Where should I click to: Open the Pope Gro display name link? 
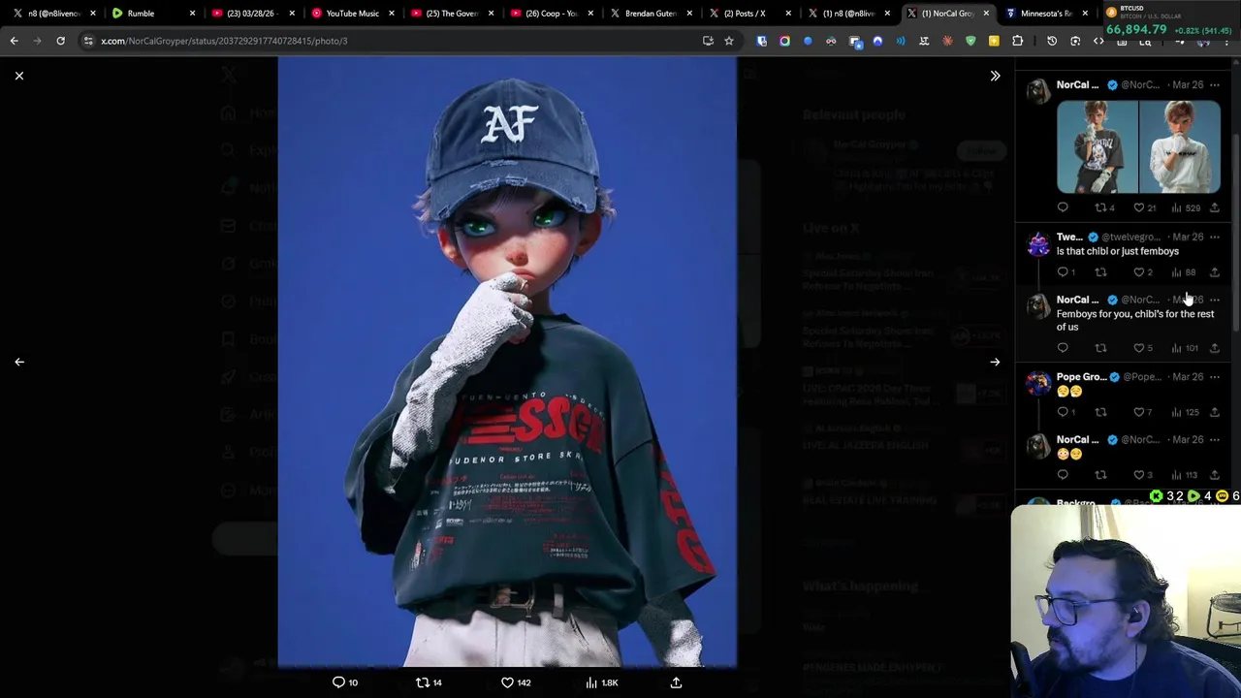[x=1081, y=377]
